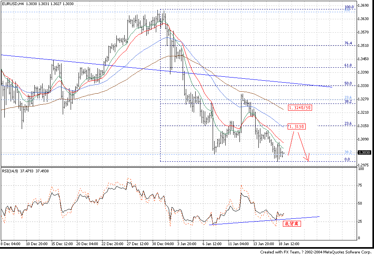Click the 15 Dec 12:00 time label
This screenshot has height=255, width=374.
(62, 244)
